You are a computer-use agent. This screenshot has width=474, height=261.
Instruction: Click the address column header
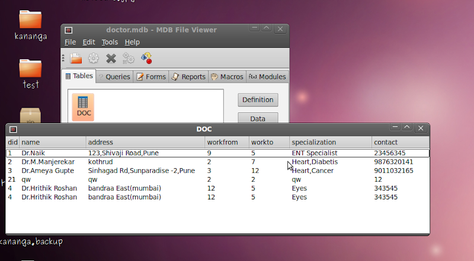145,142
